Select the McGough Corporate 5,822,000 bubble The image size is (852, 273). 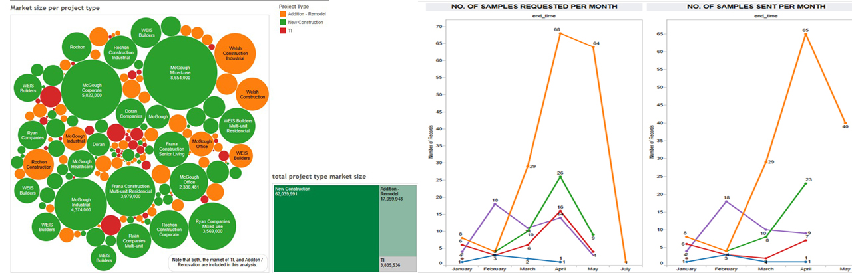pyautogui.click(x=91, y=90)
